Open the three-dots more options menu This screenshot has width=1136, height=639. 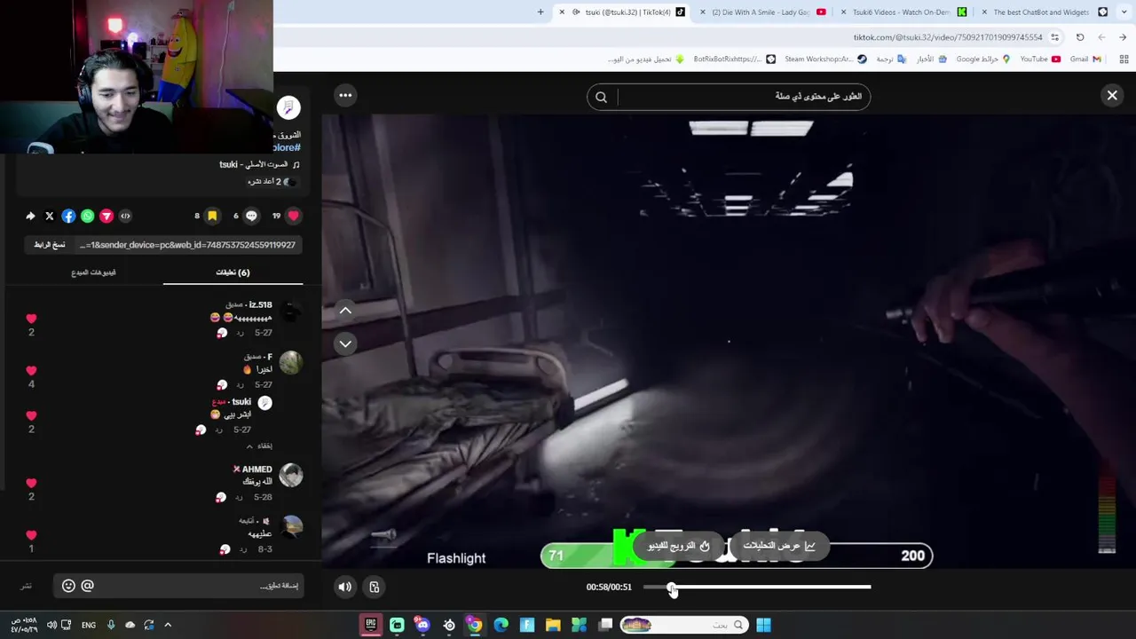345,95
